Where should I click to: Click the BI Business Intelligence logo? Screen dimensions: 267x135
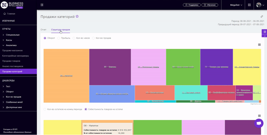click(x=13, y=5)
